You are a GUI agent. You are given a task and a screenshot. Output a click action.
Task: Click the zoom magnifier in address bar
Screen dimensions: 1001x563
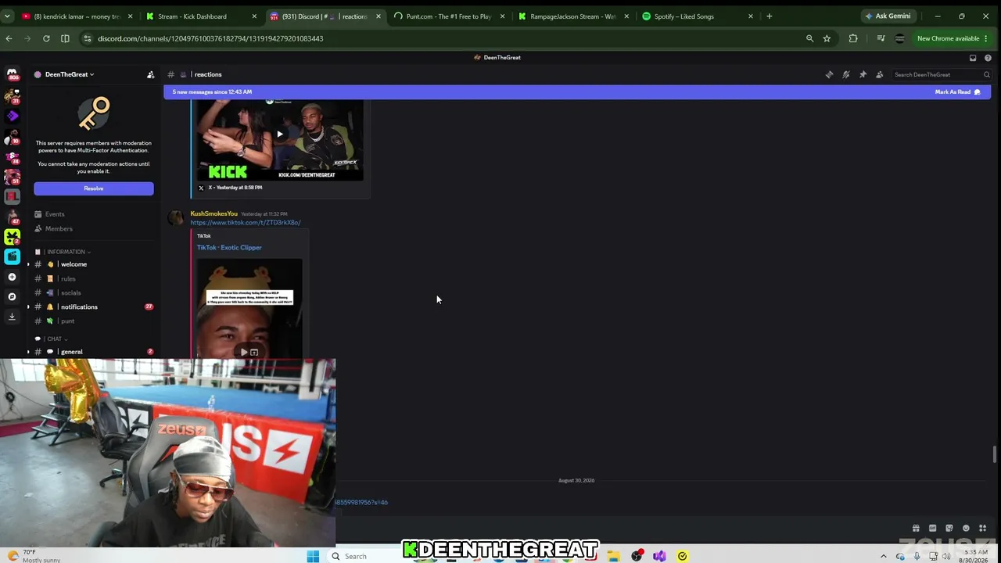click(x=809, y=38)
